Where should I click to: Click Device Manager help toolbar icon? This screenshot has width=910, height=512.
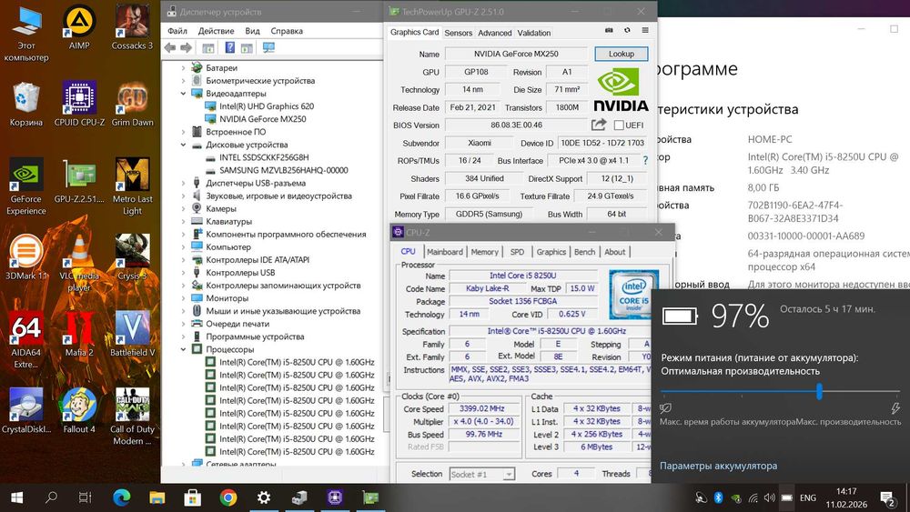coord(230,47)
